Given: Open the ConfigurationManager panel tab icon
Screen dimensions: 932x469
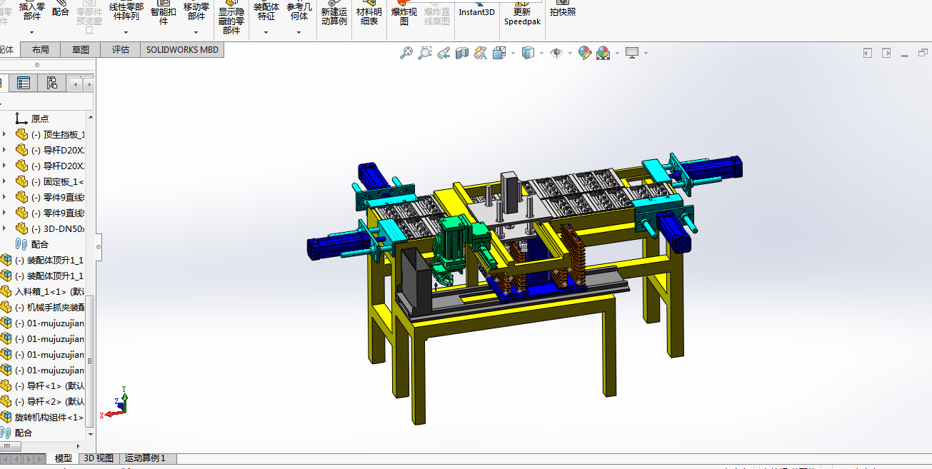Looking at the screenshot, I should [51, 84].
